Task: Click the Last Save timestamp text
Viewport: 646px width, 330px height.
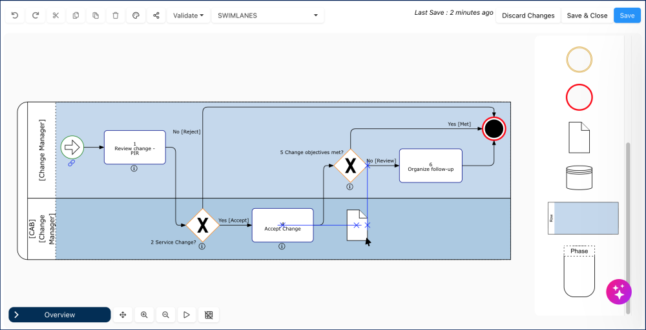Action: tap(453, 13)
